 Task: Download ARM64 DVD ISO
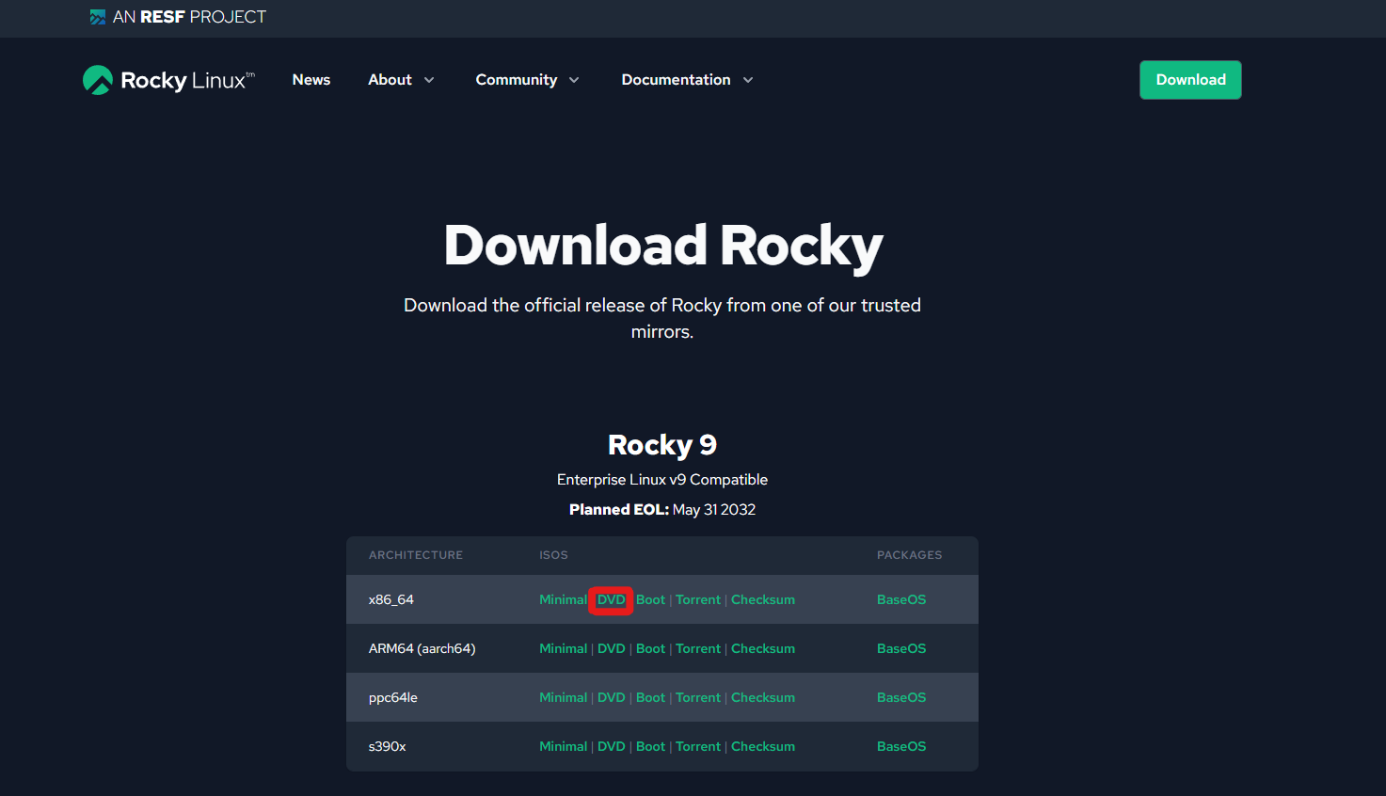click(x=611, y=648)
